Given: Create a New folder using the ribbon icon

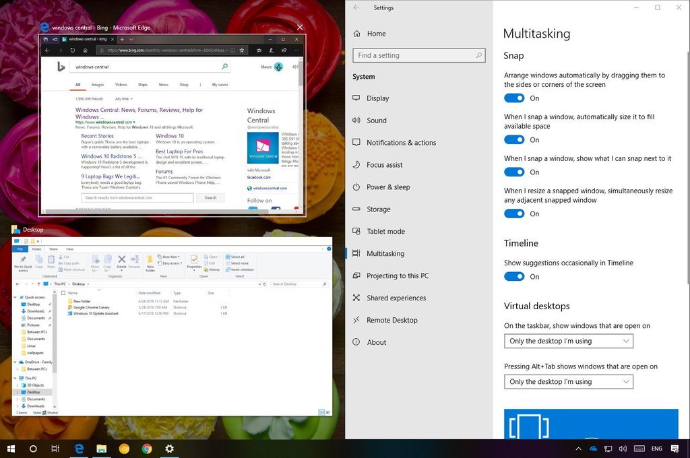Looking at the screenshot, I should click(149, 260).
